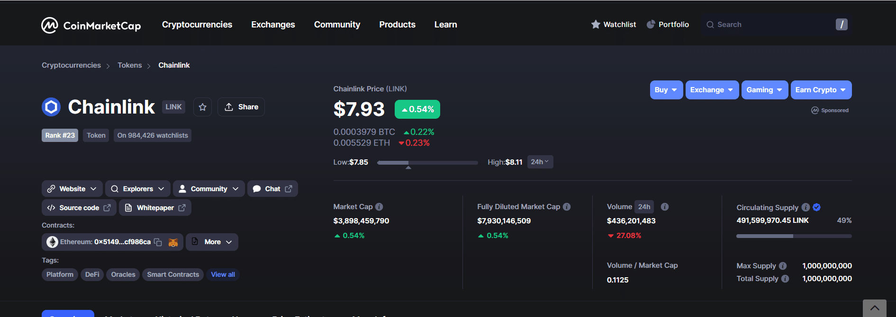Click the low-high price range slider
The height and width of the screenshot is (317, 896).
[x=427, y=163]
